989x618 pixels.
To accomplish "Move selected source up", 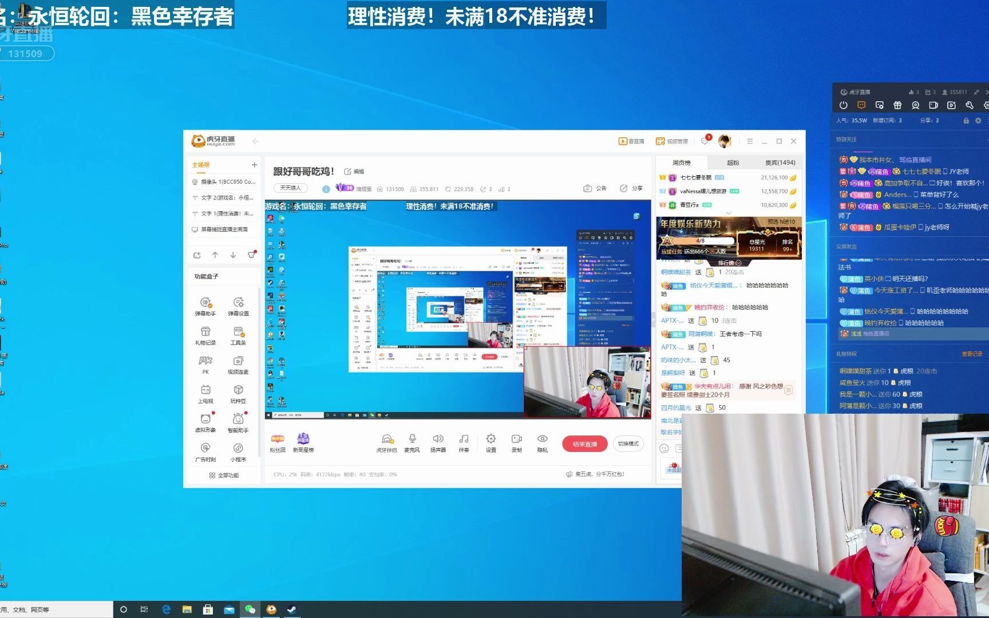I will (x=215, y=255).
